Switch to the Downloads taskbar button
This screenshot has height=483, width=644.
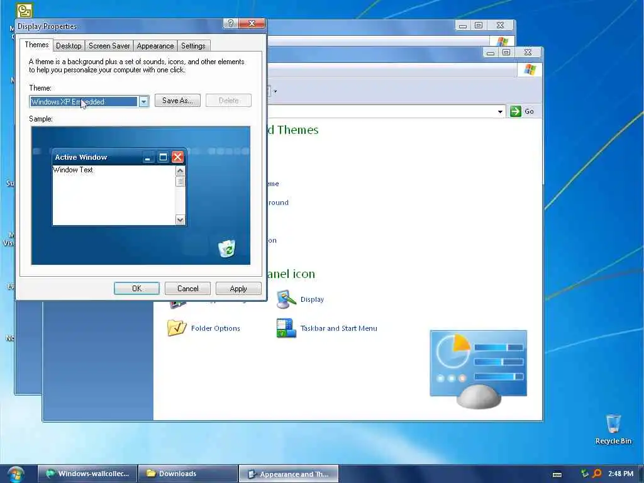[x=188, y=474]
